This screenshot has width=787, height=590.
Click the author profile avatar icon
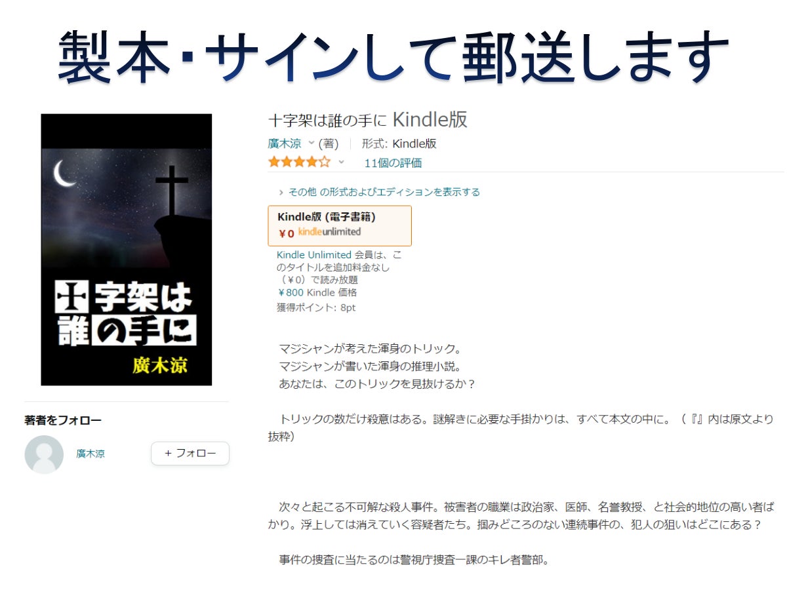coord(44,454)
